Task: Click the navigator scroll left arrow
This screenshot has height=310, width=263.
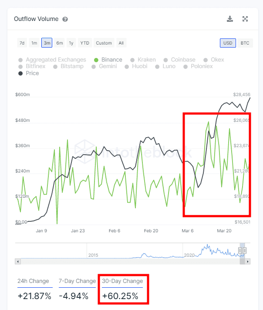Action: click(x=18, y=262)
